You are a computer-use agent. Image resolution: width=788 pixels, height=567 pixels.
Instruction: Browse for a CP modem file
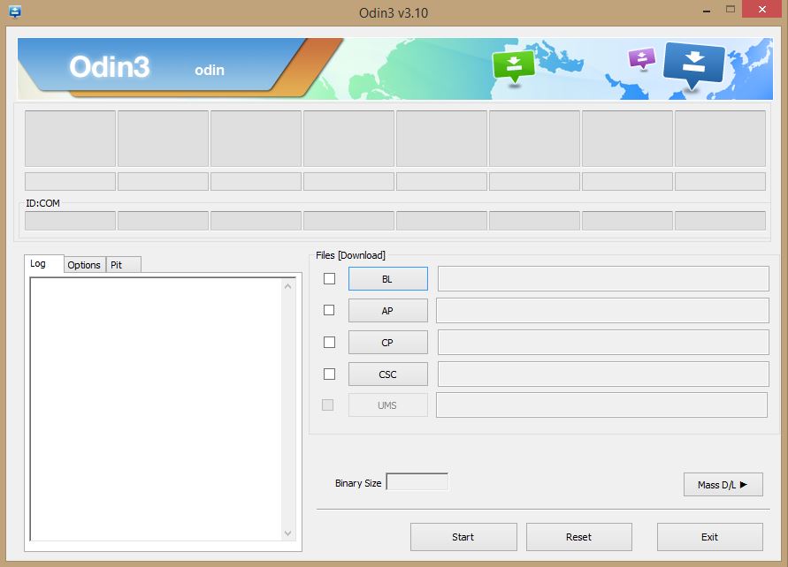(388, 343)
